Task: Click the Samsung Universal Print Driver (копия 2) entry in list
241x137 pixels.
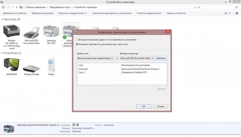Action: tap(140, 69)
